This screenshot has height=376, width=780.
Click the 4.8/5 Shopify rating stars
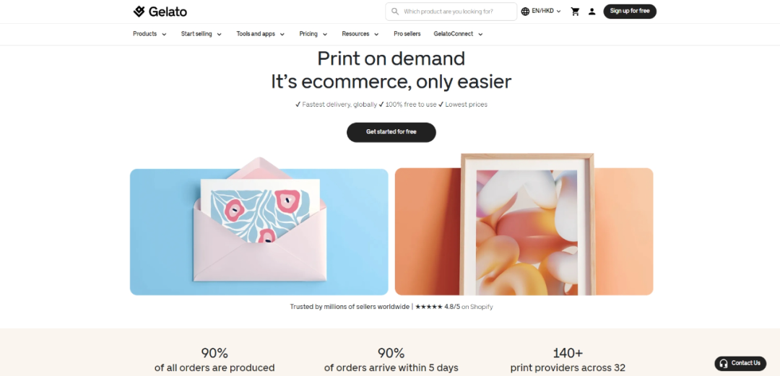(x=429, y=307)
